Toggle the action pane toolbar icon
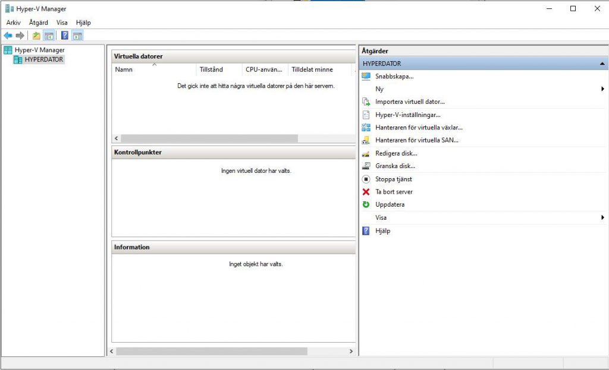This screenshot has height=370, width=609. coord(78,36)
